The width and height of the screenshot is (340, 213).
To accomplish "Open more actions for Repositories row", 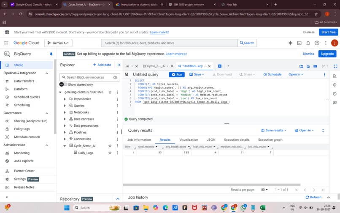I will 117,99.
